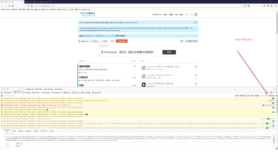The image size is (278, 152).
Task: Switch to the Network DevTools tab
Action: click(36, 93)
